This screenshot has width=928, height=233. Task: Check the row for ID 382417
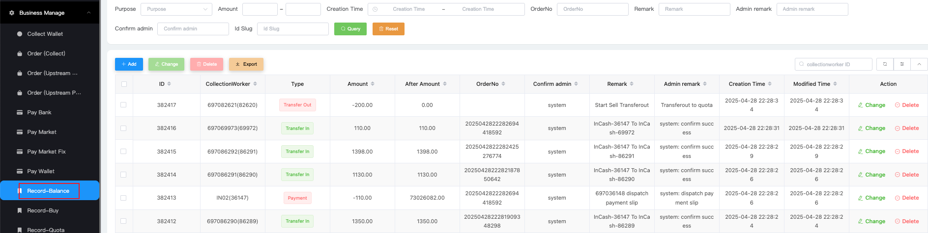123,105
